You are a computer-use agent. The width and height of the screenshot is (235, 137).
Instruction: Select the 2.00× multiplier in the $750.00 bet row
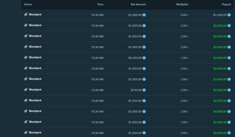tap(184, 90)
